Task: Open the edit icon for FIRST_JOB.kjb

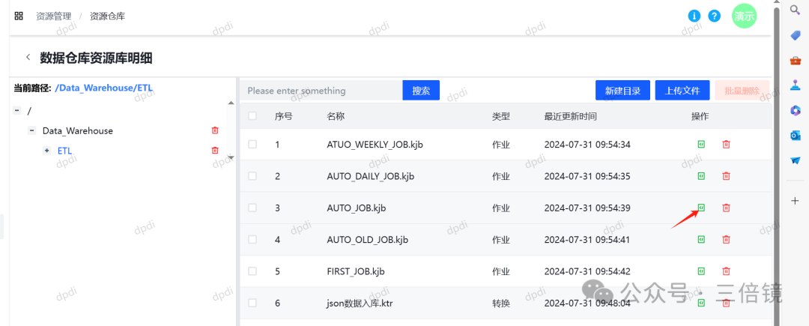Action: coord(701,271)
